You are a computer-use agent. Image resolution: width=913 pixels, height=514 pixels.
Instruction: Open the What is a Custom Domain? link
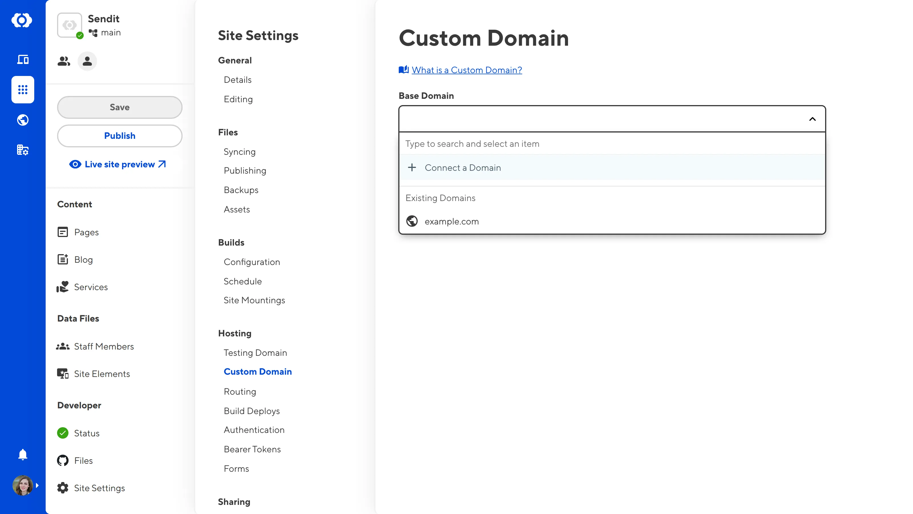[x=466, y=70]
